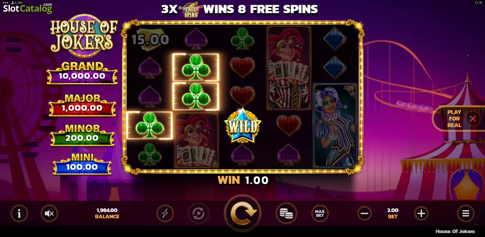Click the 2.00 BET value display

pyautogui.click(x=393, y=213)
